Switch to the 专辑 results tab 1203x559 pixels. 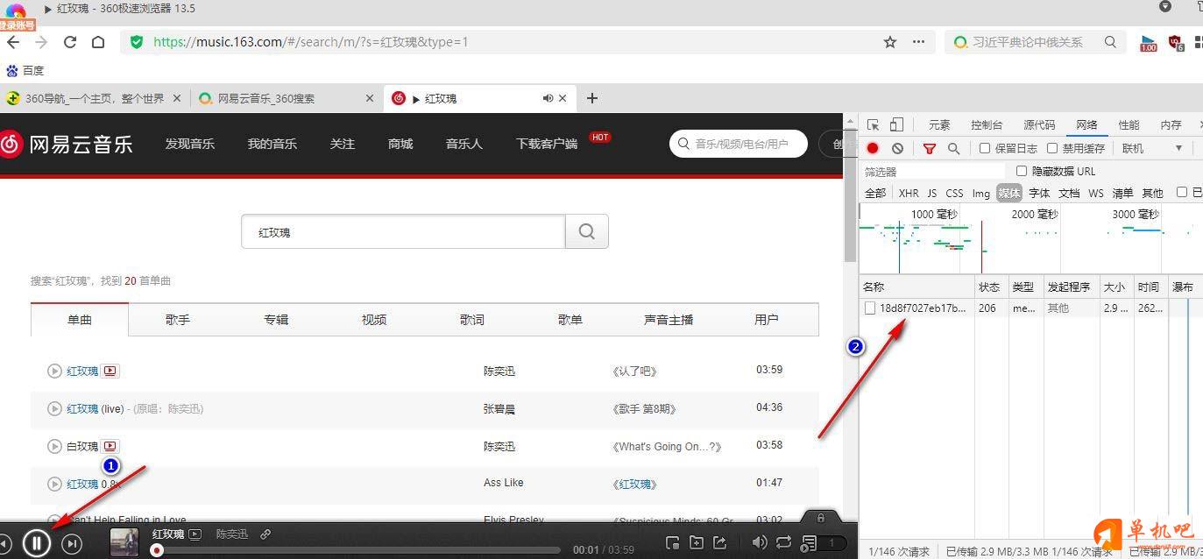(x=276, y=320)
